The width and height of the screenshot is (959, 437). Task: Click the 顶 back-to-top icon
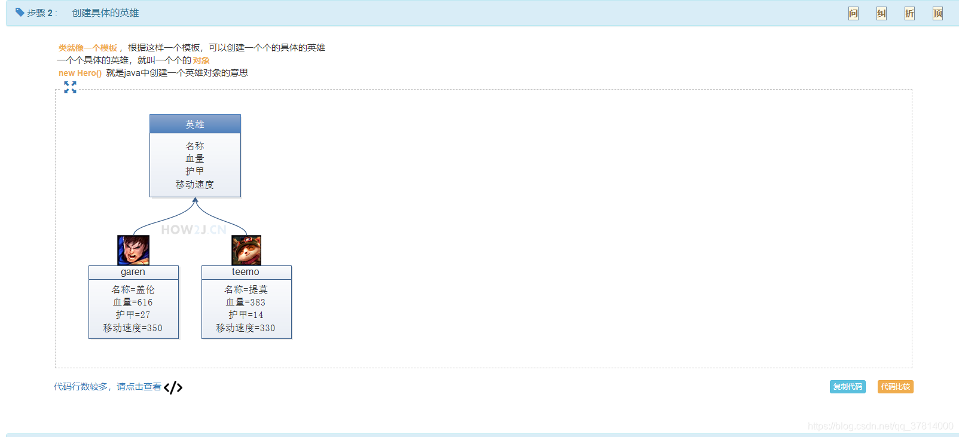coord(937,13)
